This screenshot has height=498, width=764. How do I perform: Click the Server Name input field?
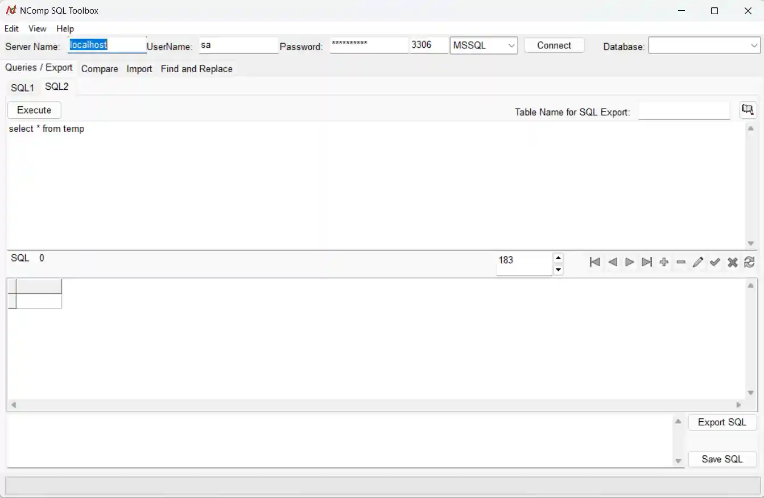[107, 45]
